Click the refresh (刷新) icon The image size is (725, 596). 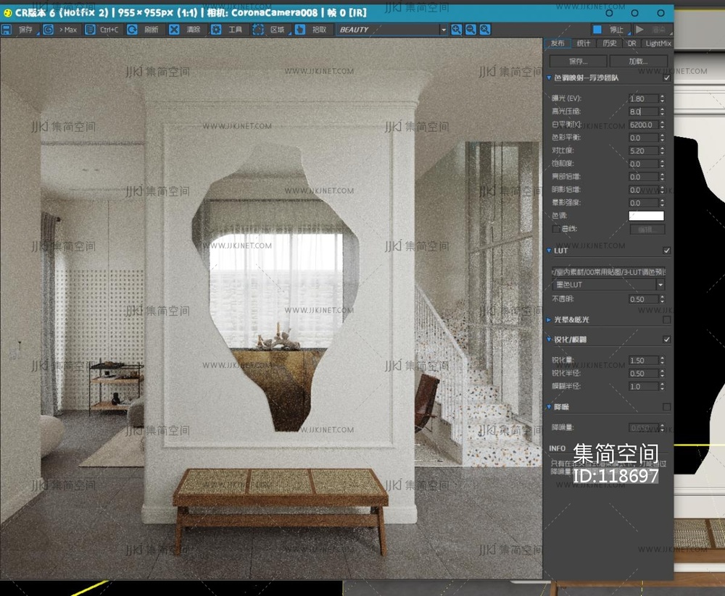point(133,30)
